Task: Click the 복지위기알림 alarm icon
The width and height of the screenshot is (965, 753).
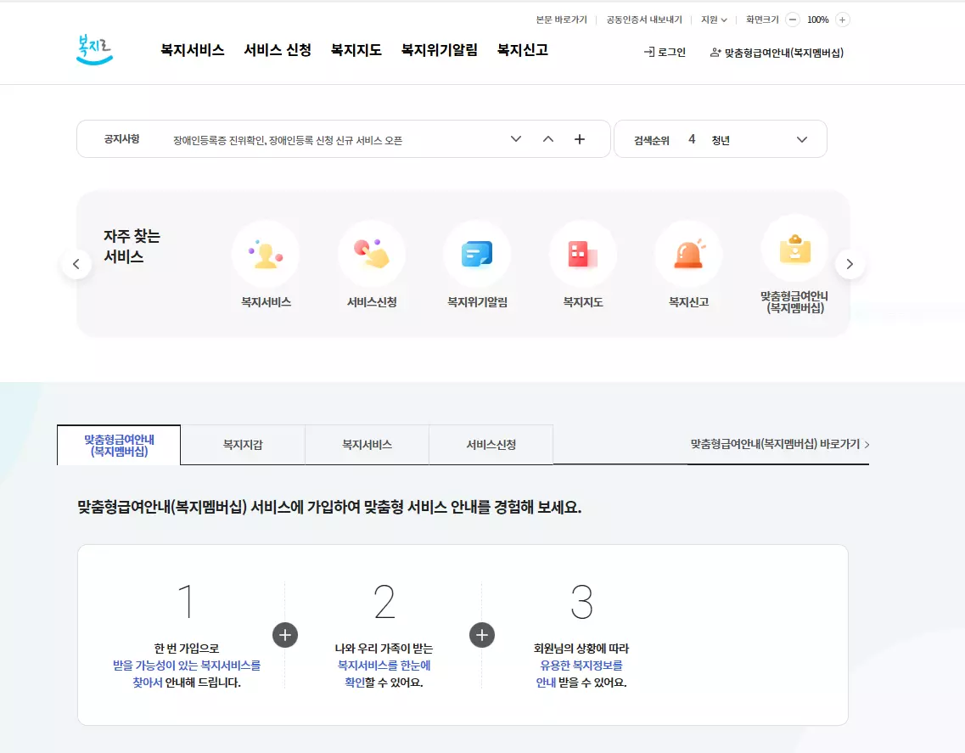Action: 477,254
